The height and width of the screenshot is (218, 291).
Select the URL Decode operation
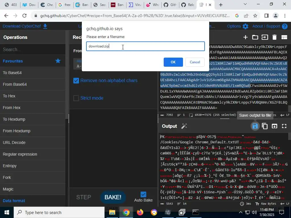coord(33,142)
